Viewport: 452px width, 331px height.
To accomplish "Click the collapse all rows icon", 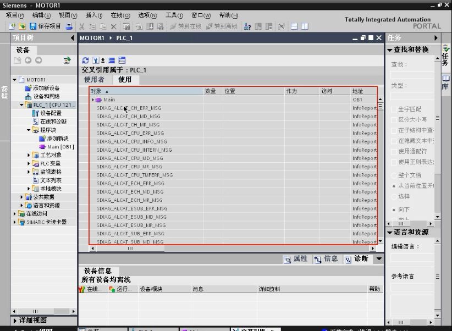I will [x=111, y=60].
